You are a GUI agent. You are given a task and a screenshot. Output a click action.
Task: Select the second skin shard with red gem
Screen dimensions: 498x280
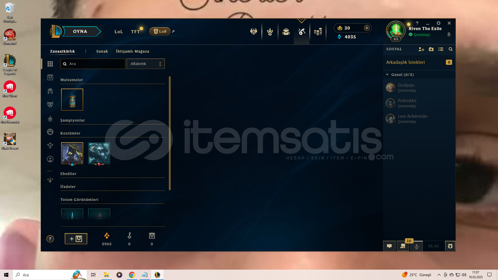pyautogui.click(x=99, y=153)
